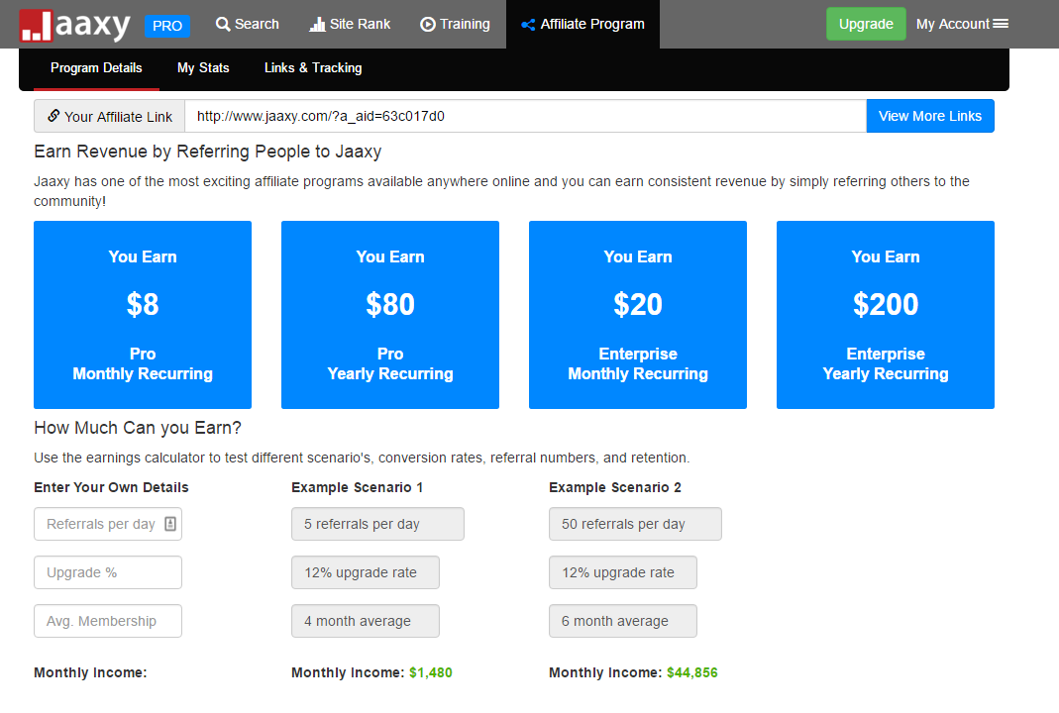Click the Jaaxy logo

pos(75,26)
